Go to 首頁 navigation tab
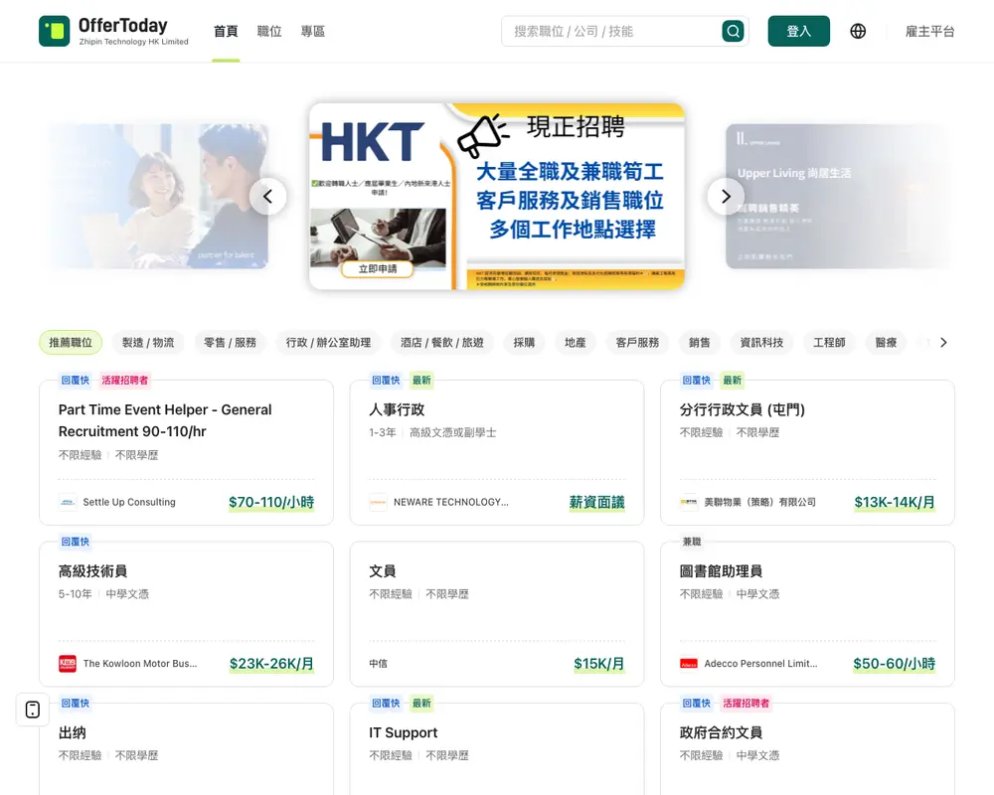The width and height of the screenshot is (994, 795). (226, 31)
